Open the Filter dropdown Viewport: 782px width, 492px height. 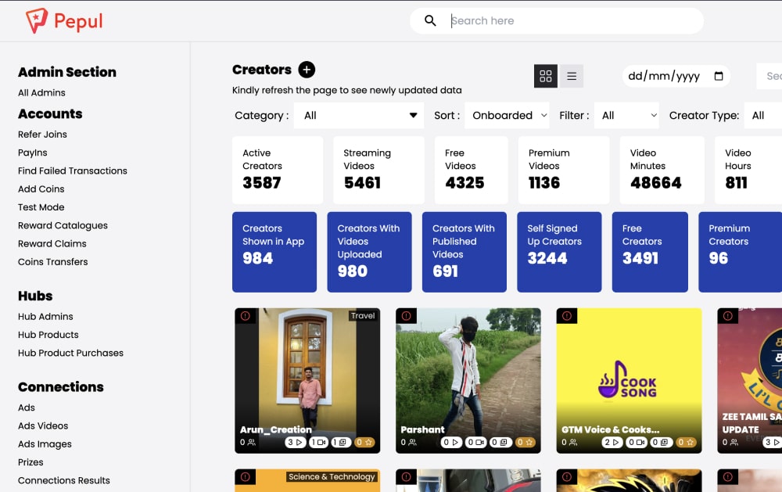click(x=627, y=116)
